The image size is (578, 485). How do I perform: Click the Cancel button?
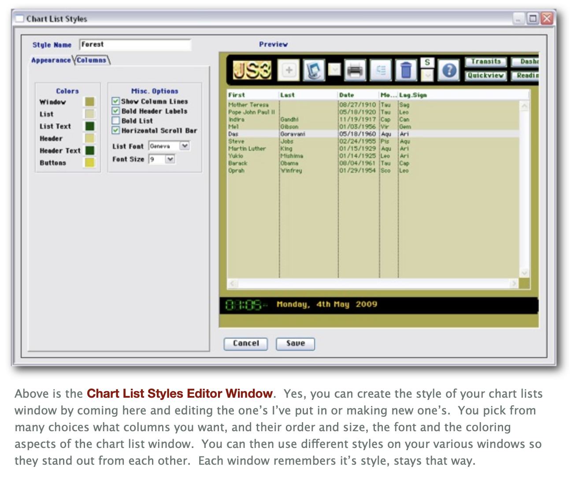(x=246, y=343)
